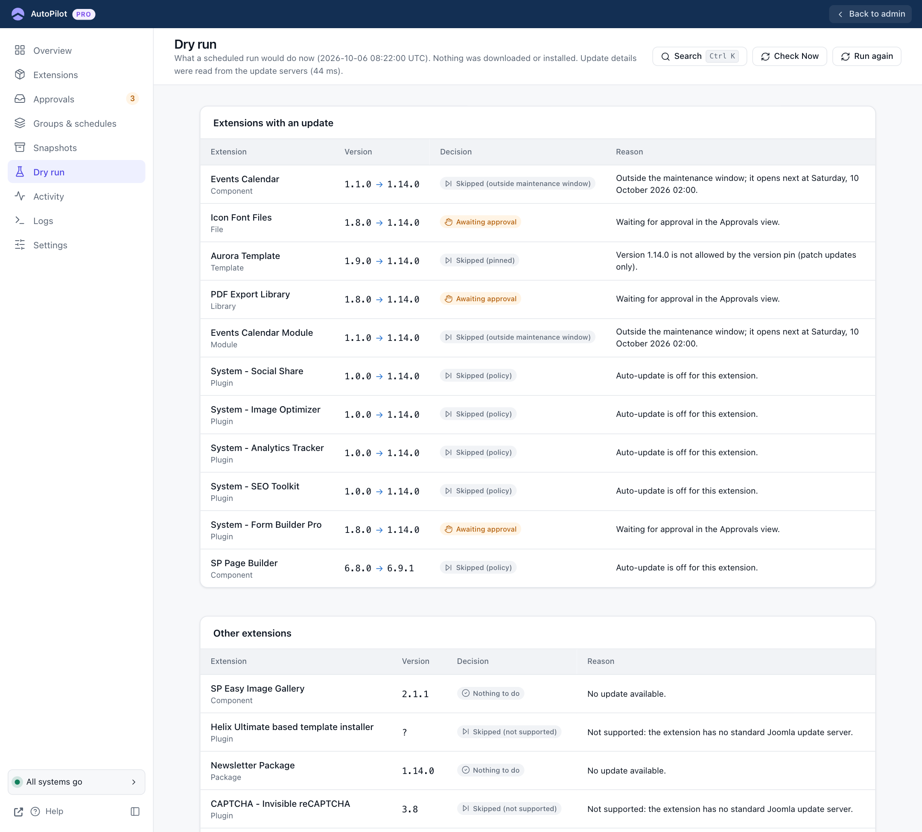This screenshot has height=832, width=922.
Task: Select the System - SEO Toolkit name
Action: click(255, 486)
